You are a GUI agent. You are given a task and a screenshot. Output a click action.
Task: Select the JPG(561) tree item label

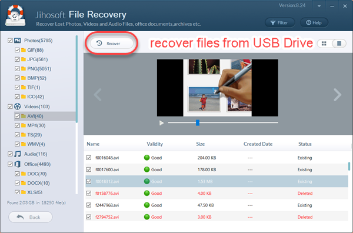click(x=38, y=59)
